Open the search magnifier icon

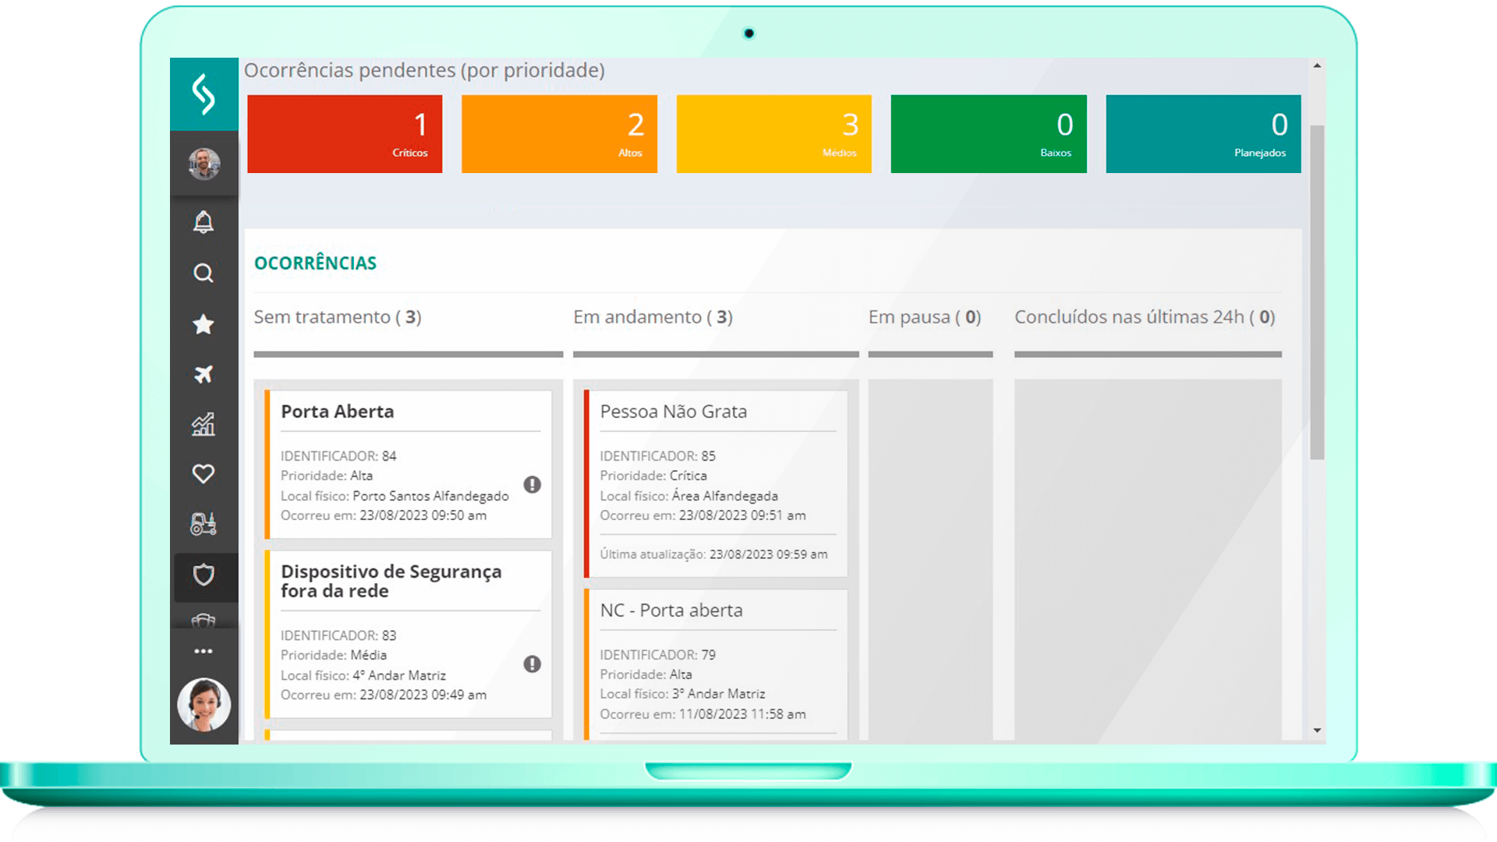click(x=203, y=273)
